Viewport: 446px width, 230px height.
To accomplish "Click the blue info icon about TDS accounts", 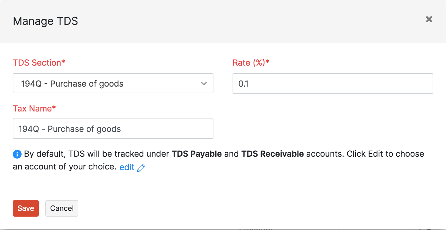I will 17,154.
